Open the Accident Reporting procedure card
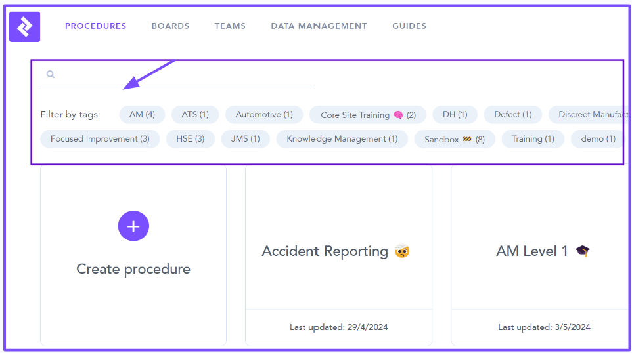Screen dimensions: 632x353 (338, 251)
